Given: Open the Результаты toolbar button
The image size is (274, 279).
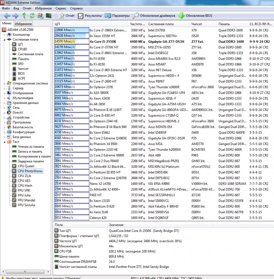Looking at the screenshot, I should (x=90, y=16).
